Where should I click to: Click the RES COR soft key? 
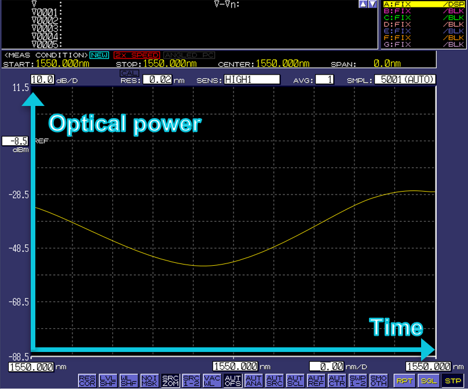[x=86, y=380]
